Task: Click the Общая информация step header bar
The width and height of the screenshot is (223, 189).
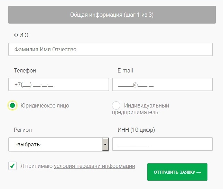Action: (112, 15)
